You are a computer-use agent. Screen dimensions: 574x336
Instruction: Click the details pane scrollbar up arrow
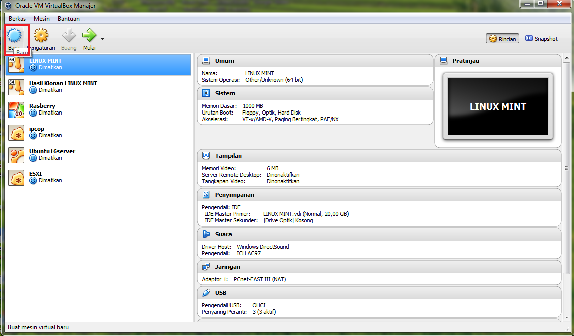pos(566,58)
